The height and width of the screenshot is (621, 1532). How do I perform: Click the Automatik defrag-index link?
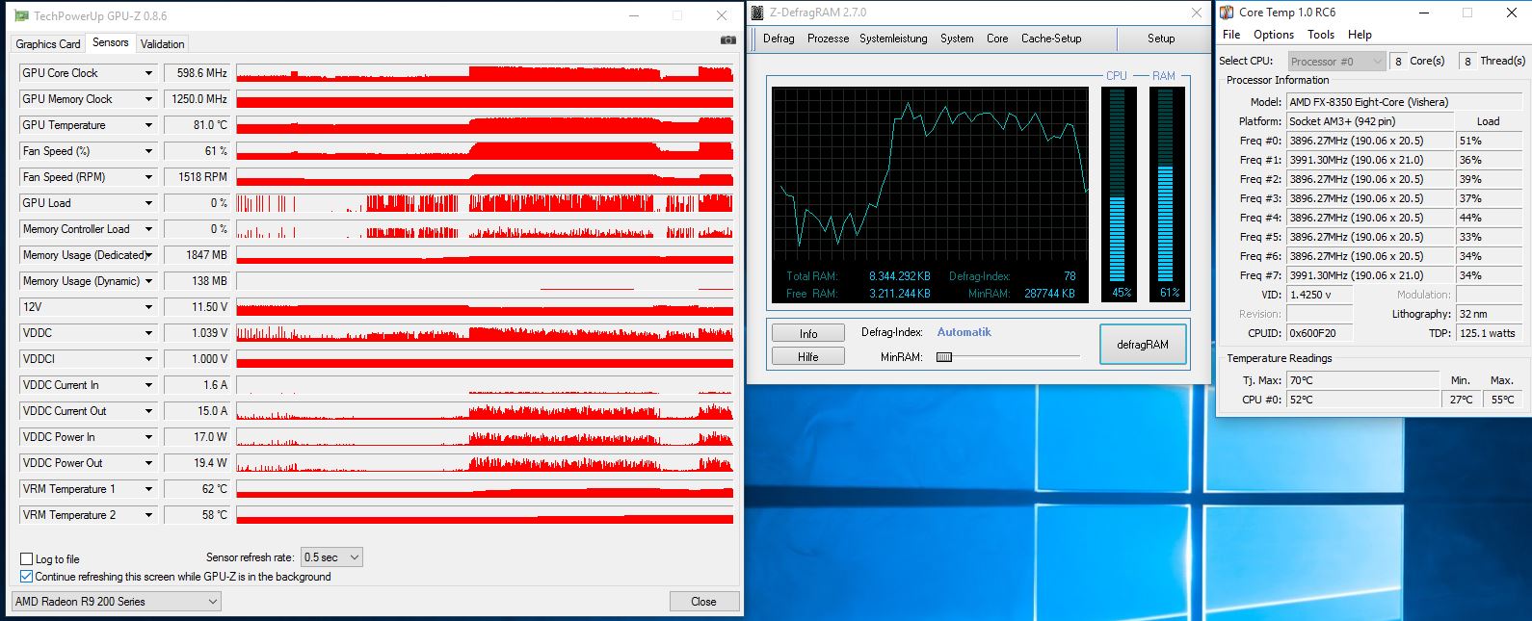964,332
